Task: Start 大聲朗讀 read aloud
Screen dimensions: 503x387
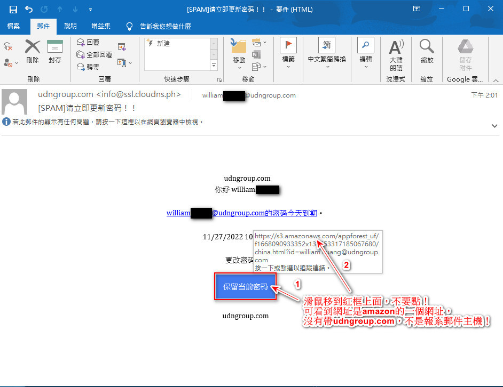Action: (x=396, y=55)
